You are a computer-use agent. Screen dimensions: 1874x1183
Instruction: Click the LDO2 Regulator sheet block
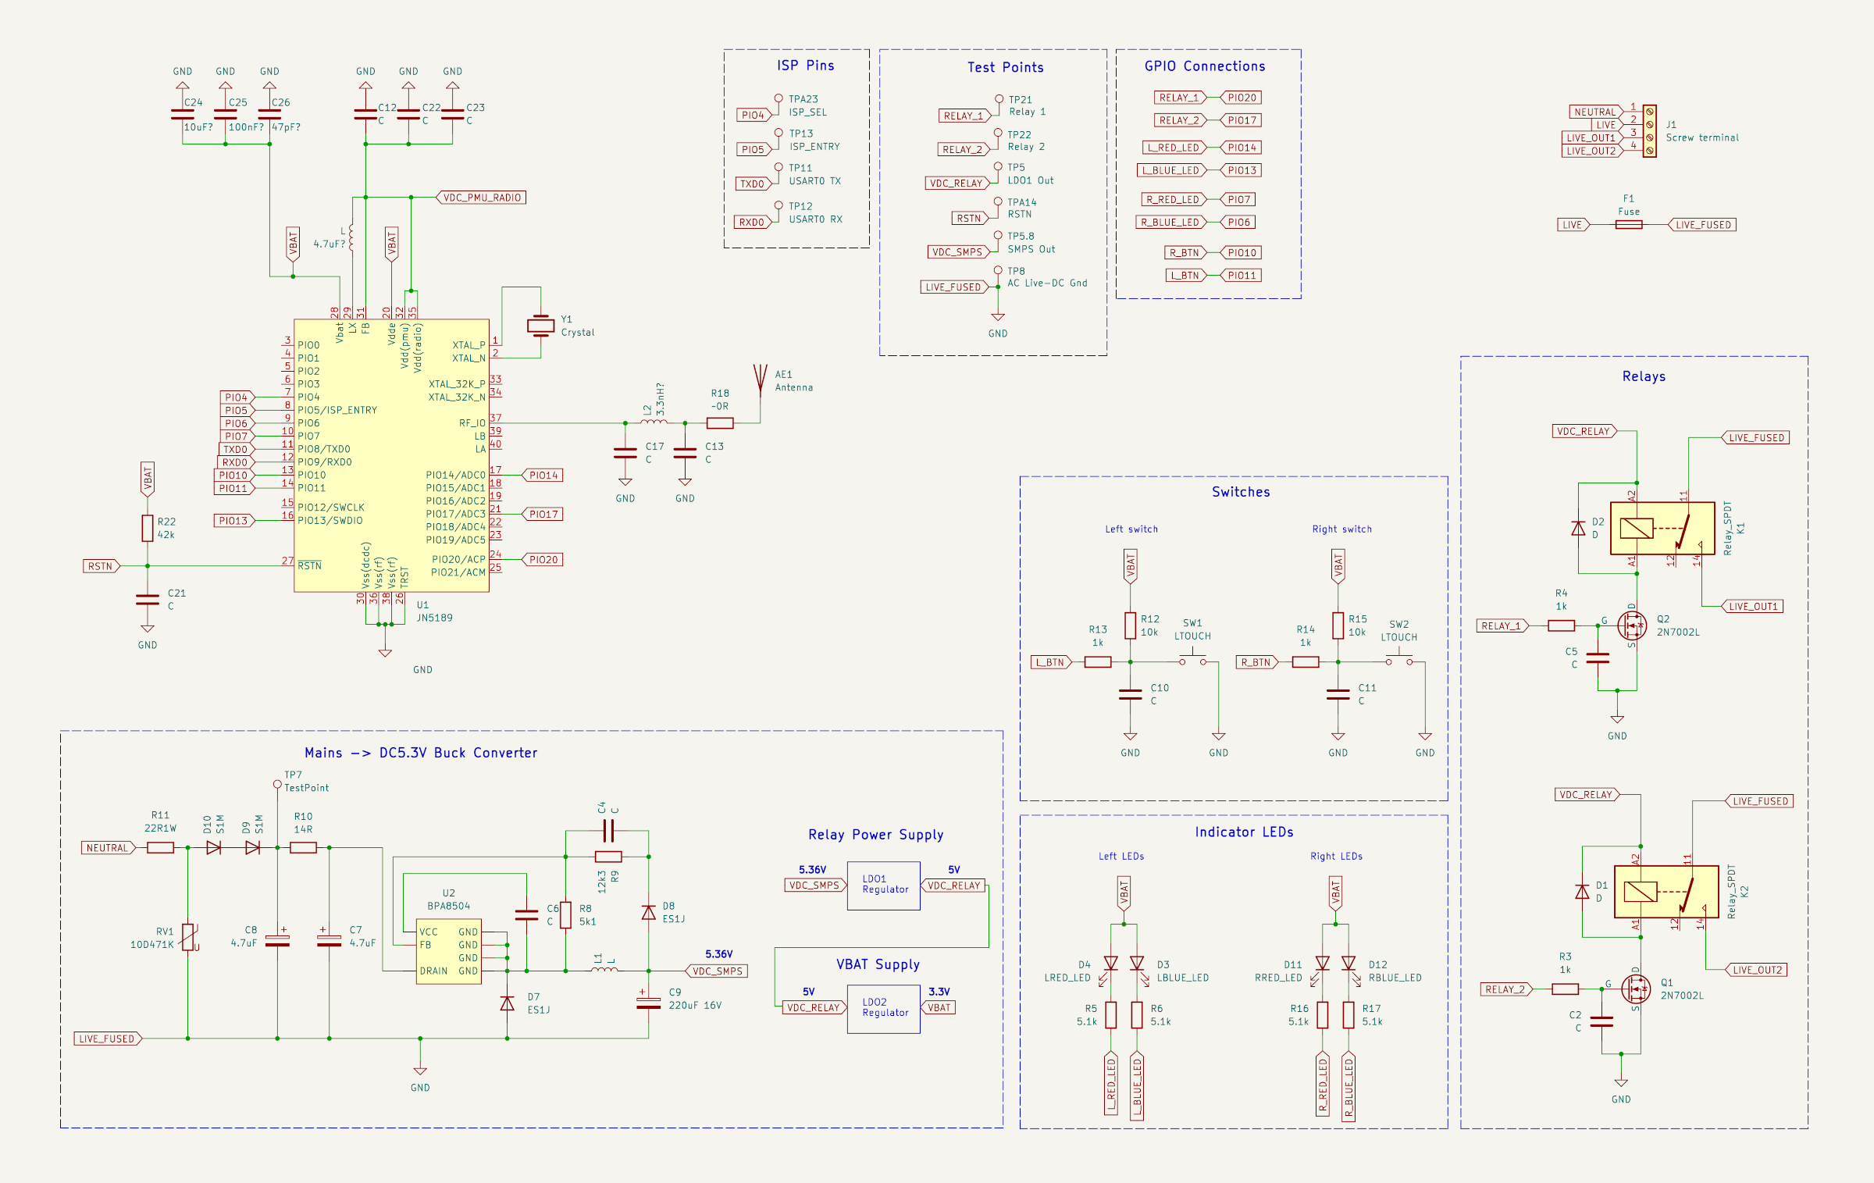coord(883,1009)
